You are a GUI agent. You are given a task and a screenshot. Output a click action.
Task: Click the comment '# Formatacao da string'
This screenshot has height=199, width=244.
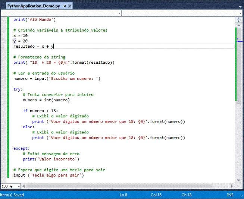[x=39, y=57]
